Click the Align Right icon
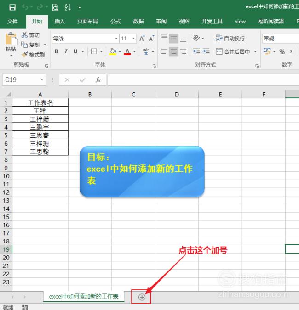The width and height of the screenshot is (299, 310). tap(184, 51)
